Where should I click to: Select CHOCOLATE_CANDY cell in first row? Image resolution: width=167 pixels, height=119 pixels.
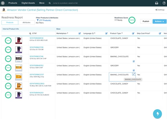click(122, 41)
